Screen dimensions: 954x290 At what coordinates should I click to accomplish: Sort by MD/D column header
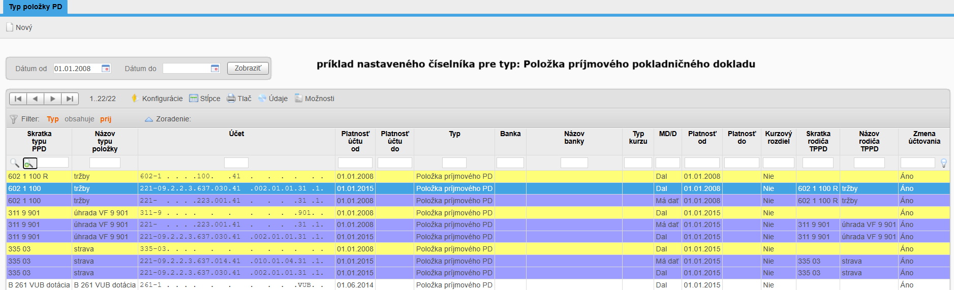[668, 134]
